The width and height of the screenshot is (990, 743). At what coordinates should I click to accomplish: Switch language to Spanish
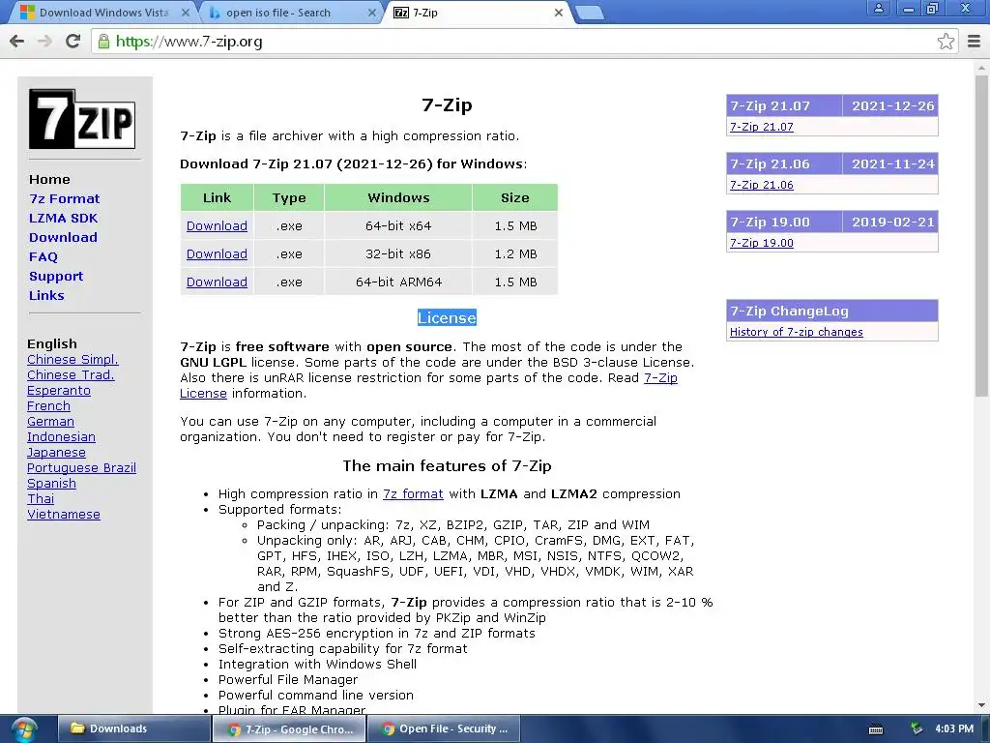tap(52, 484)
